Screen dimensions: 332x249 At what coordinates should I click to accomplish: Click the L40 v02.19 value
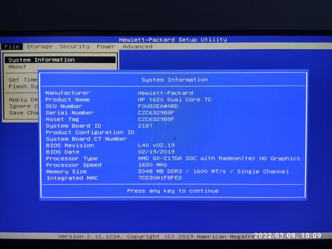[156, 145]
